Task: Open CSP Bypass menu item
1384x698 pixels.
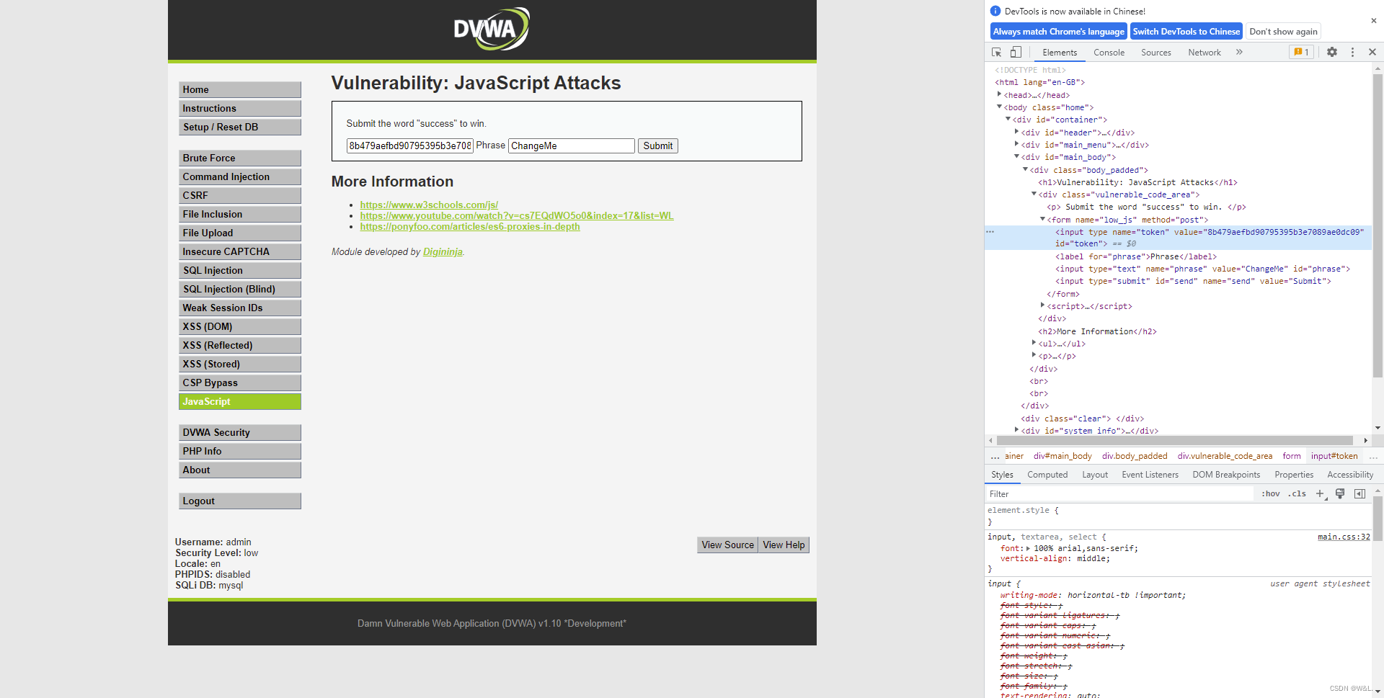Action: [x=240, y=382]
